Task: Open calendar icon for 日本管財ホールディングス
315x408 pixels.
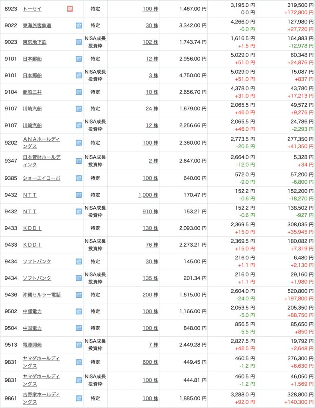Action: tap(79, 161)
